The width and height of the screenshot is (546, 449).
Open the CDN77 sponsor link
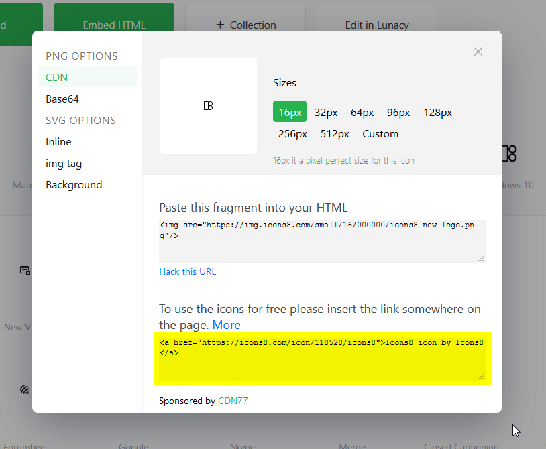pyautogui.click(x=233, y=401)
